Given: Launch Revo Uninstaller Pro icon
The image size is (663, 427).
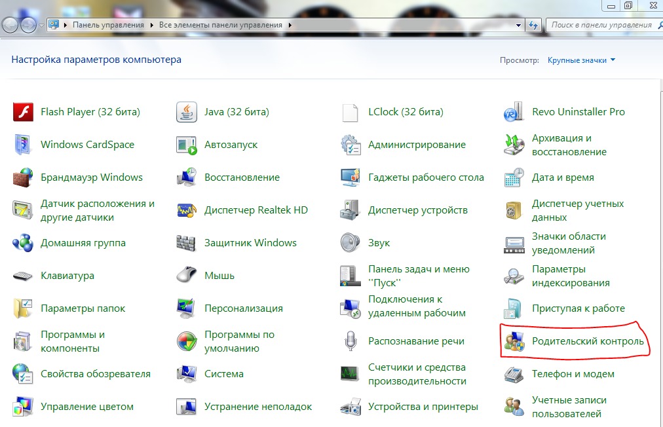Looking at the screenshot, I should 514,112.
